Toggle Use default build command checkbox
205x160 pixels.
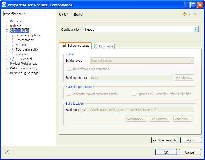click(x=69, y=69)
